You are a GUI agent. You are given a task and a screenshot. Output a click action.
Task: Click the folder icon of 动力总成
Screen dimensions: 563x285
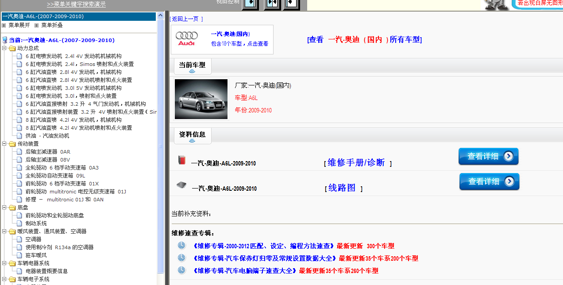click(x=12, y=48)
